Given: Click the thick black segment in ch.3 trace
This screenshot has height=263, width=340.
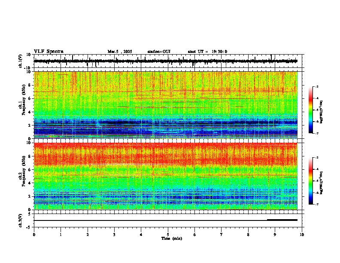Looking at the screenshot, I should pos(282,220).
